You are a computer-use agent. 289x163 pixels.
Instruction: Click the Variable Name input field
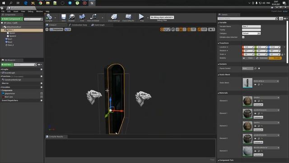click(x=252, y=27)
